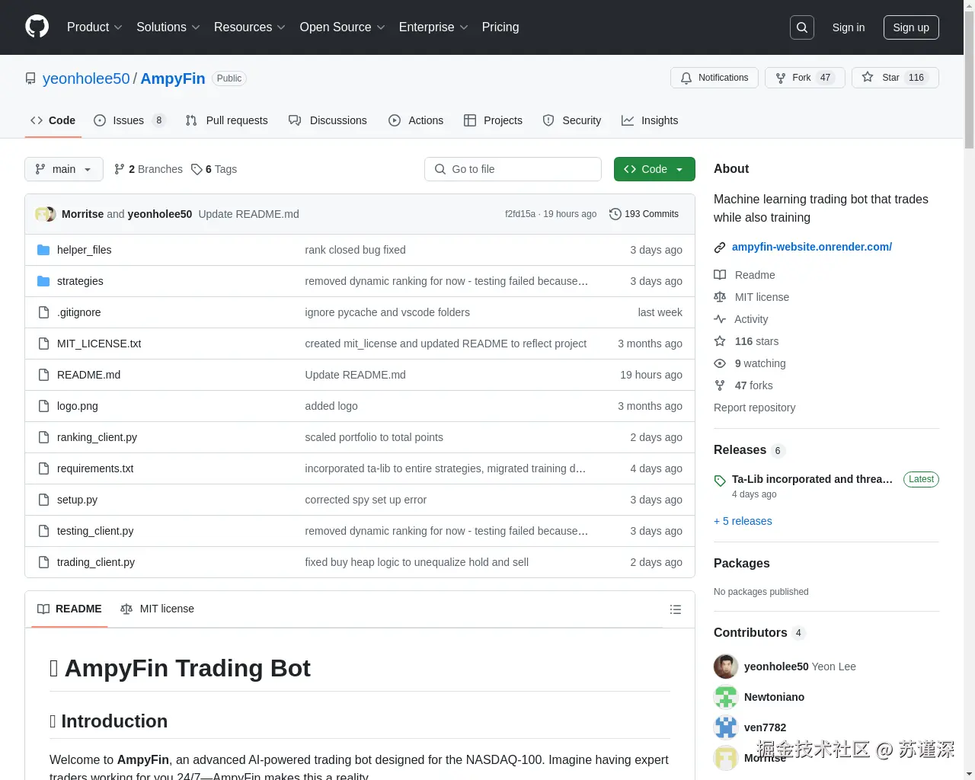The height and width of the screenshot is (780, 975).
Task: Switch to the Insights tab
Action: [650, 120]
